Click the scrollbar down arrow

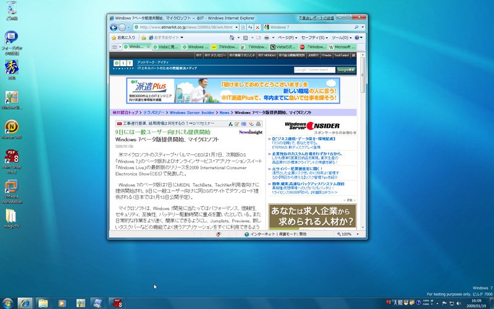[x=362, y=227]
